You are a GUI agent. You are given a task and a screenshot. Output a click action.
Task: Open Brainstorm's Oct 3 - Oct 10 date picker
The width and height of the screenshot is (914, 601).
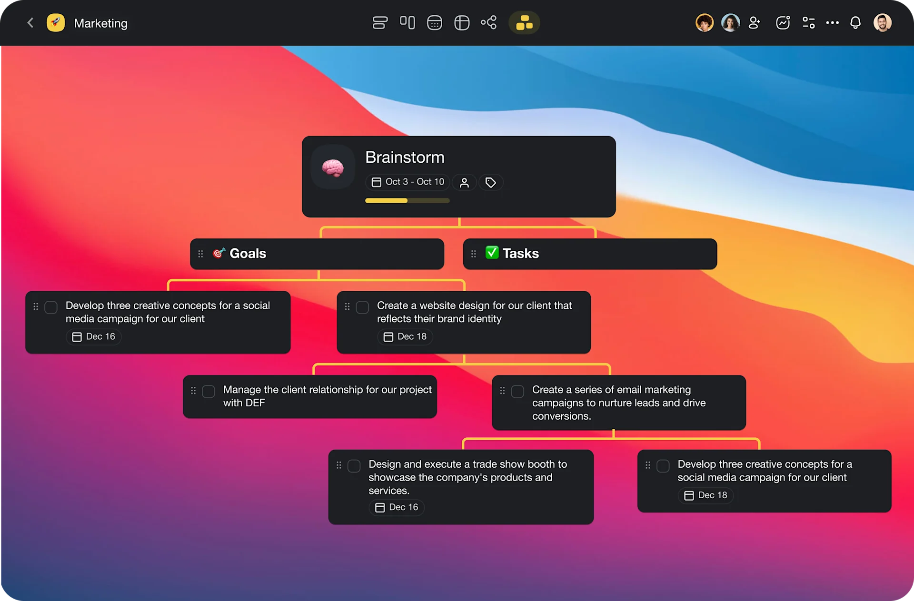[408, 182]
